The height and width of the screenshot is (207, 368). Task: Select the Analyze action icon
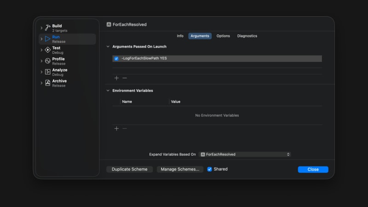point(48,72)
